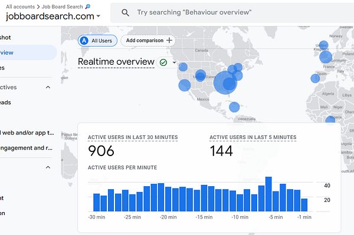Collapse the section ending in "ctives"
The image size is (354, 235).
click(48, 87)
